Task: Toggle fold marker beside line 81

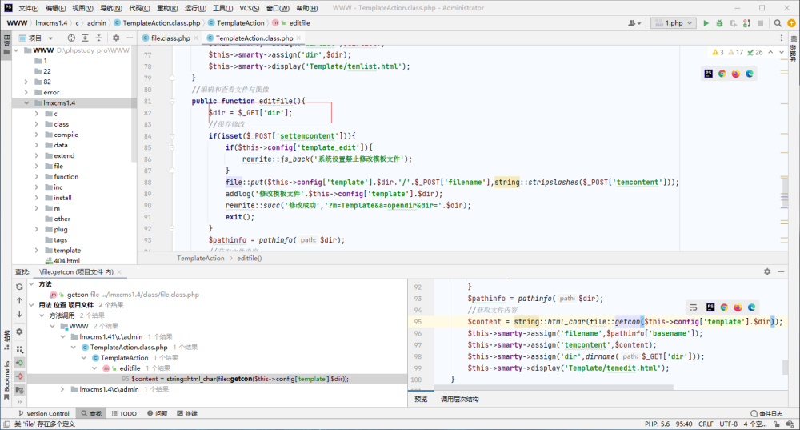Action: click(172, 101)
